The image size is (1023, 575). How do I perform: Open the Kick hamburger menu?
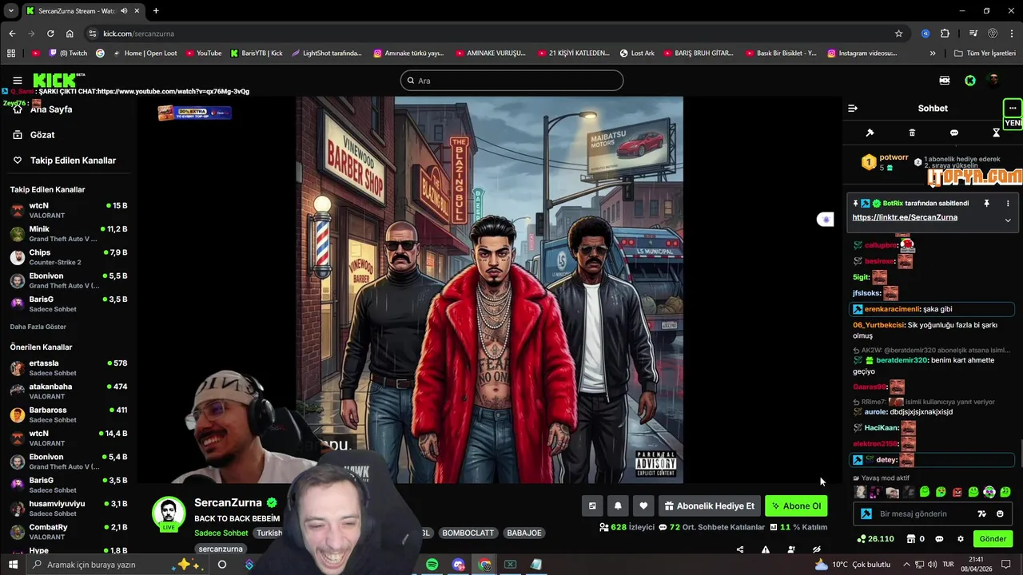click(x=17, y=81)
